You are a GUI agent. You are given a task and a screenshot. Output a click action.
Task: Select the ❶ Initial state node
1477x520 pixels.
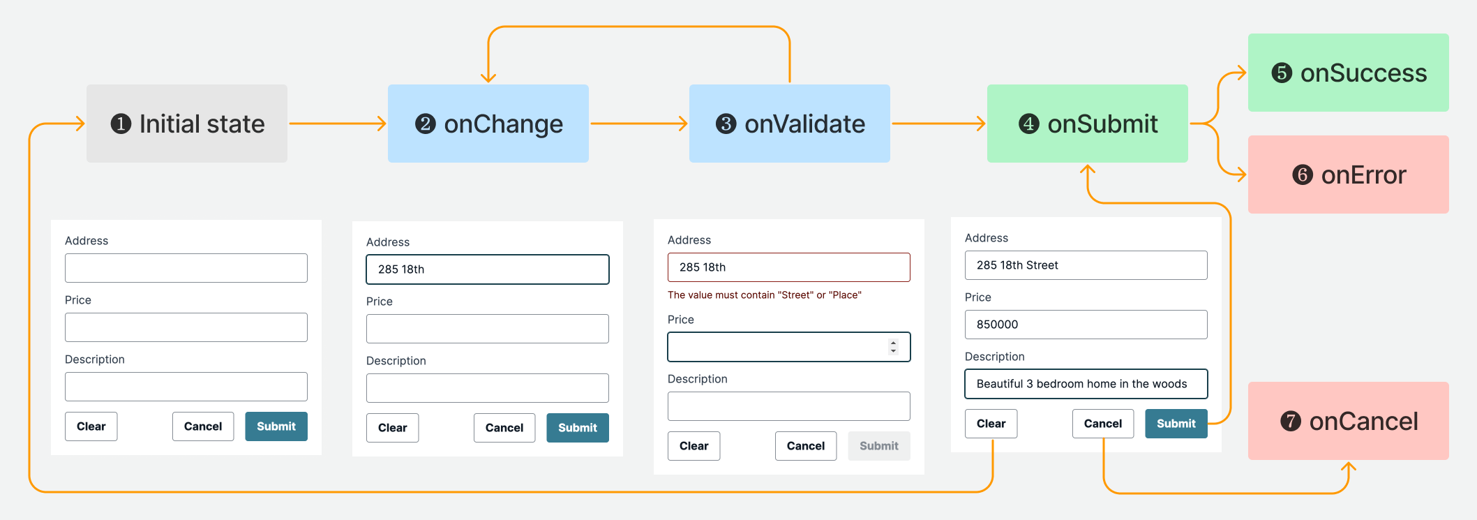(186, 124)
